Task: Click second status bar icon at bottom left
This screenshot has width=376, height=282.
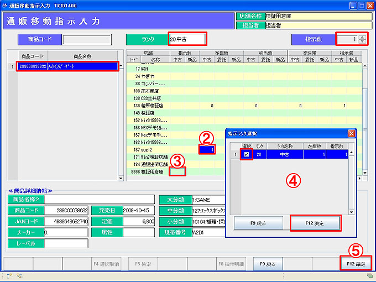Action: point(20,276)
